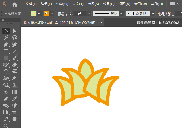182x128 pixels.
Task: Click the opacity percentage field
Action: 179,13
